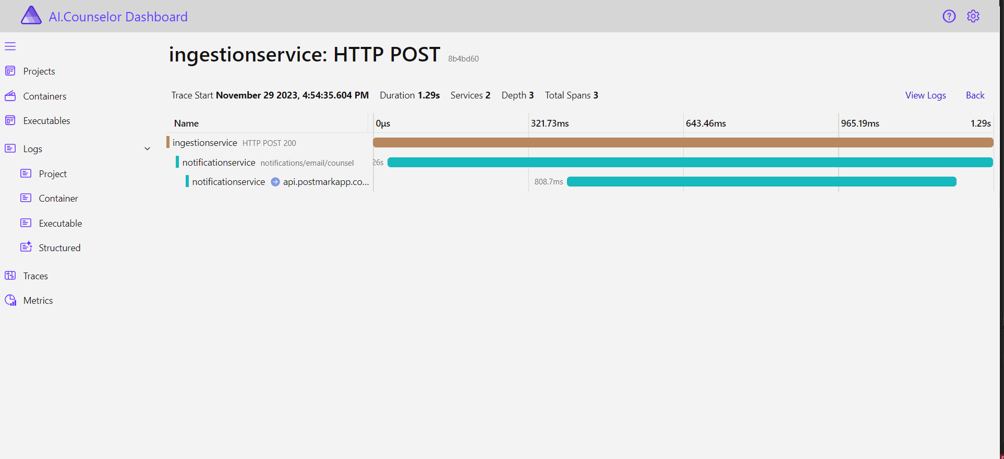Screen dimensions: 1004x459
Task: Open the settings gear icon
Action: (973, 16)
